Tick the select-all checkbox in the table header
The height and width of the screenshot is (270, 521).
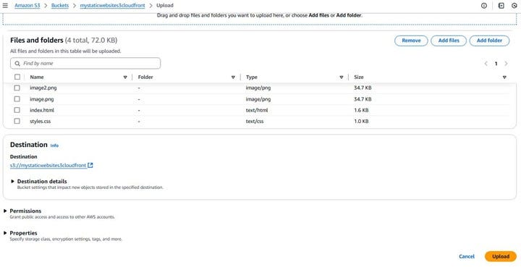[x=17, y=77]
